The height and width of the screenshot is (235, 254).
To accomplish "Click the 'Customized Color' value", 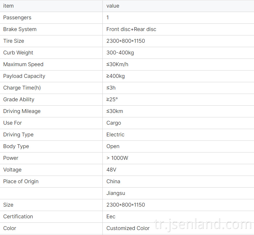I will point(128,228).
